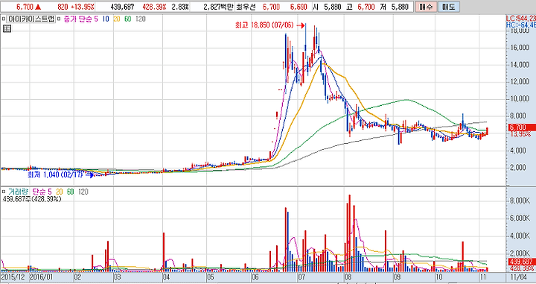Click the 439,687주(428.39%) volume readout
This screenshot has width=536, height=284.
(32, 199)
